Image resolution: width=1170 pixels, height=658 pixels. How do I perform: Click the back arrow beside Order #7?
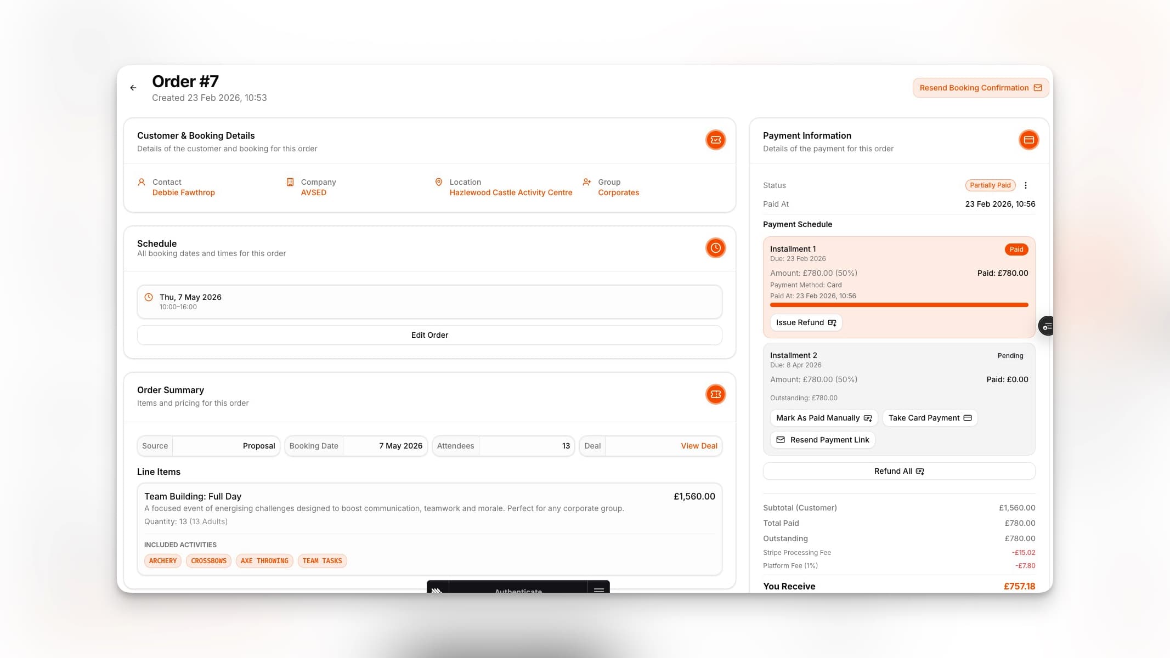133,87
